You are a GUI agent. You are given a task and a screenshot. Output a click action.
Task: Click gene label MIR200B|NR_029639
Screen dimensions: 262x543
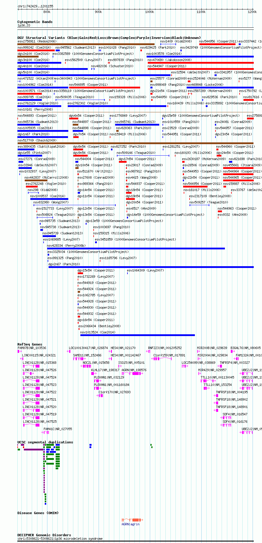(x=212, y=348)
